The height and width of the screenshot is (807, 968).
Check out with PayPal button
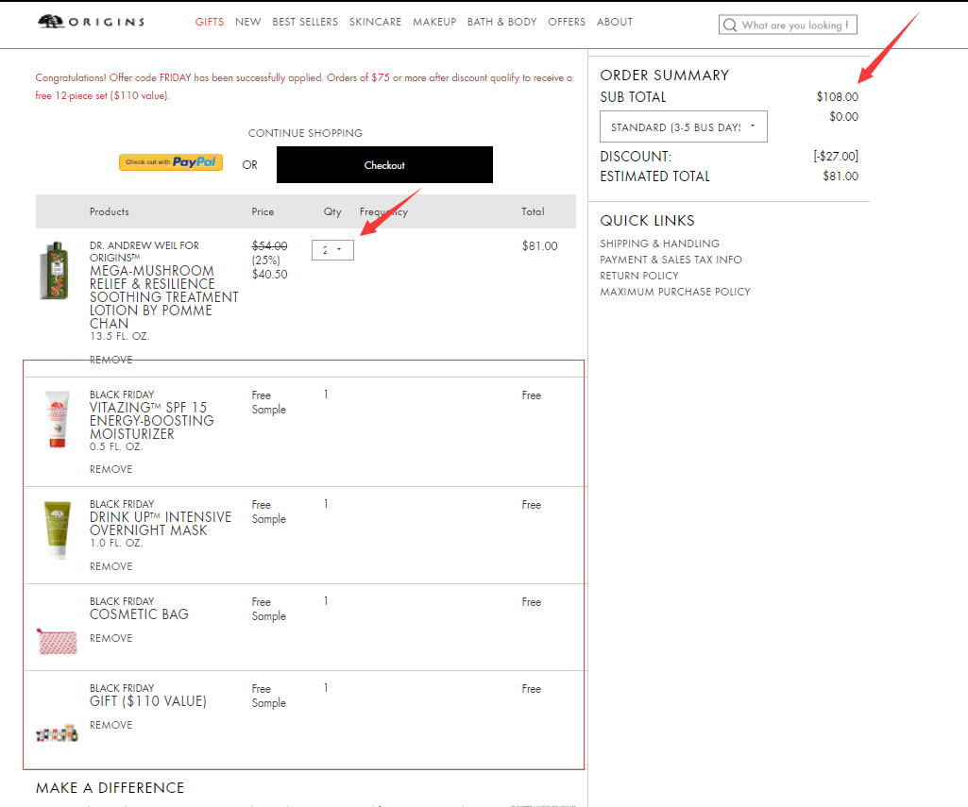(x=171, y=162)
